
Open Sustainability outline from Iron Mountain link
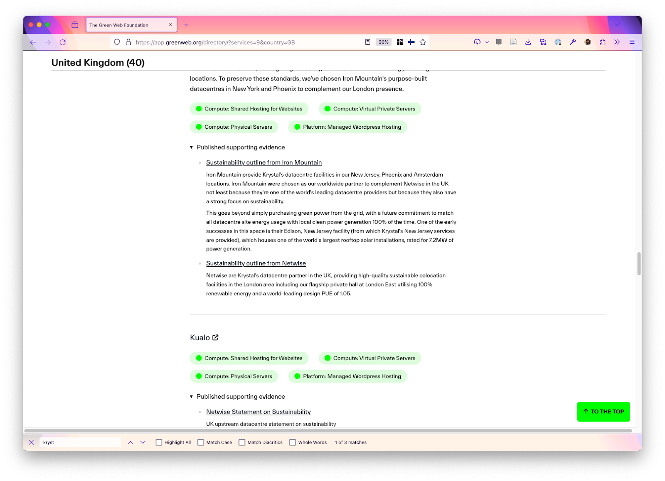(264, 162)
